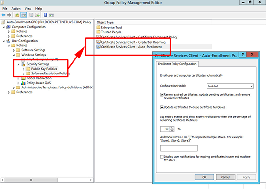This screenshot has width=266, height=189.
Task: Collapse the Windows Settings node
Action: (14, 55)
